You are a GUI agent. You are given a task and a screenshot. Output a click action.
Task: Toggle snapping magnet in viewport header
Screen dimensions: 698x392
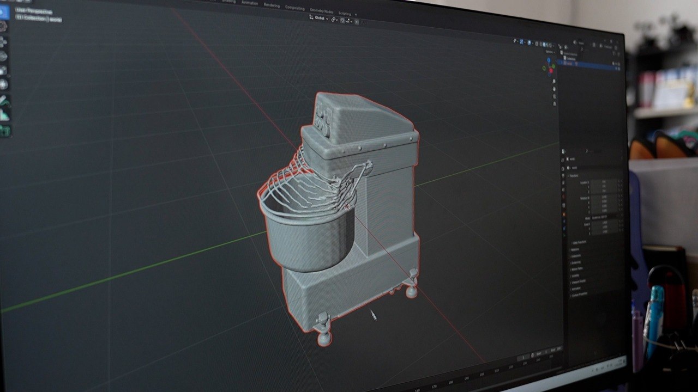click(342, 20)
